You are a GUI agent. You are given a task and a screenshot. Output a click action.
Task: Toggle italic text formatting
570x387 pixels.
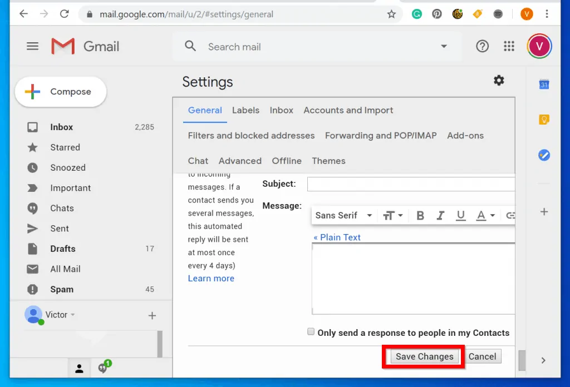440,216
